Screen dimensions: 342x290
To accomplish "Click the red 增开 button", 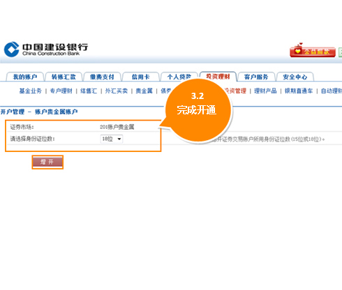I will (47, 162).
